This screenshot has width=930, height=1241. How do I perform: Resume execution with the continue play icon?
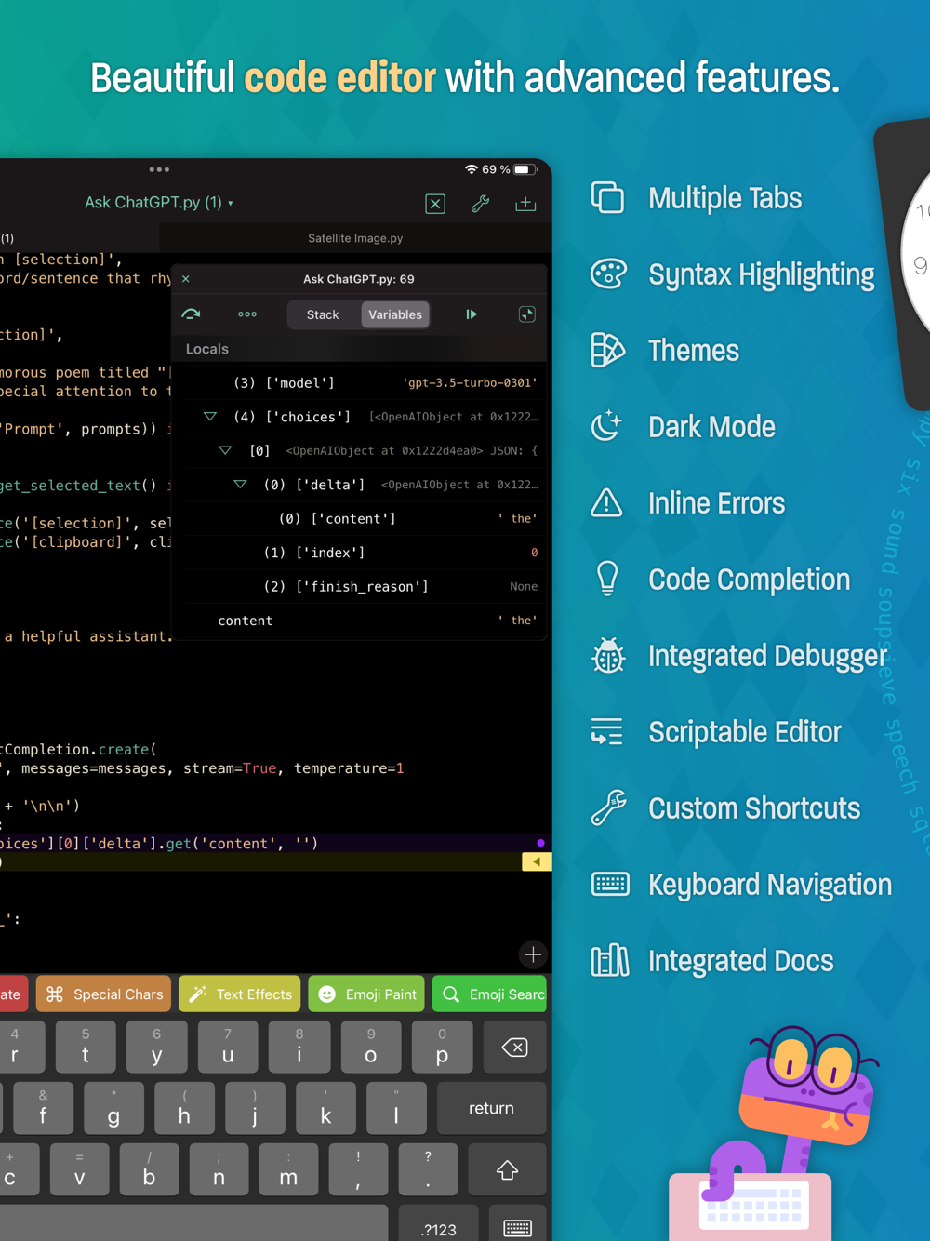pyautogui.click(x=472, y=314)
